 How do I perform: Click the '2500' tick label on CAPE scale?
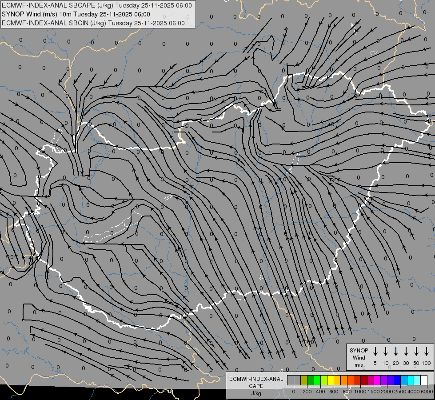(x=400, y=392)
